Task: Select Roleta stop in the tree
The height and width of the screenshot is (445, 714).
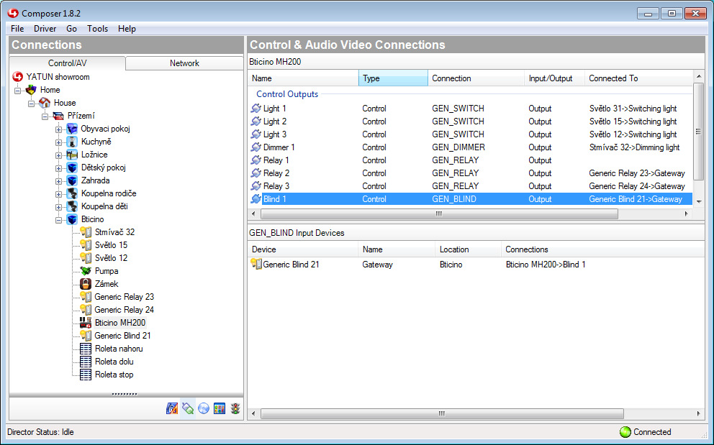Action: tap(114, 375)
